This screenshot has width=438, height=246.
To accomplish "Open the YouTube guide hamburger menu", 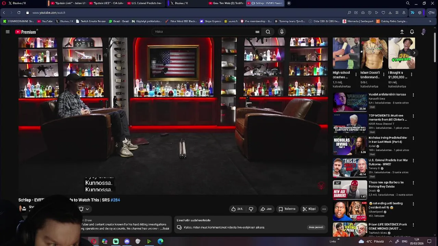I will pyautogui.click(x=8, y=32).
